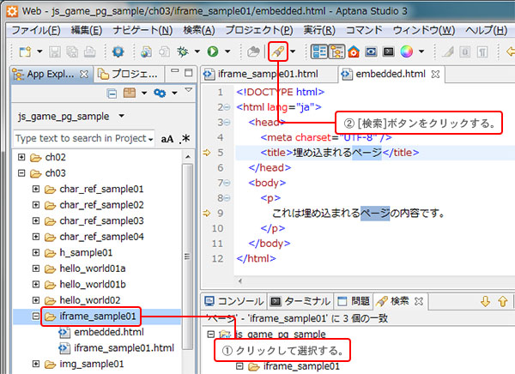Click collapse all icon in App Explorer
The image size is (515, 374).
(112, 93)
